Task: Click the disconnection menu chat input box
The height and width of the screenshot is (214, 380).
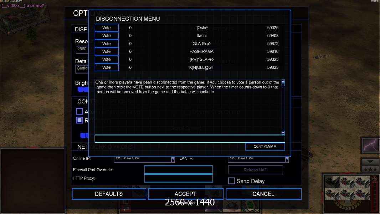Action: pyautogui.click(x=189, y=139)
